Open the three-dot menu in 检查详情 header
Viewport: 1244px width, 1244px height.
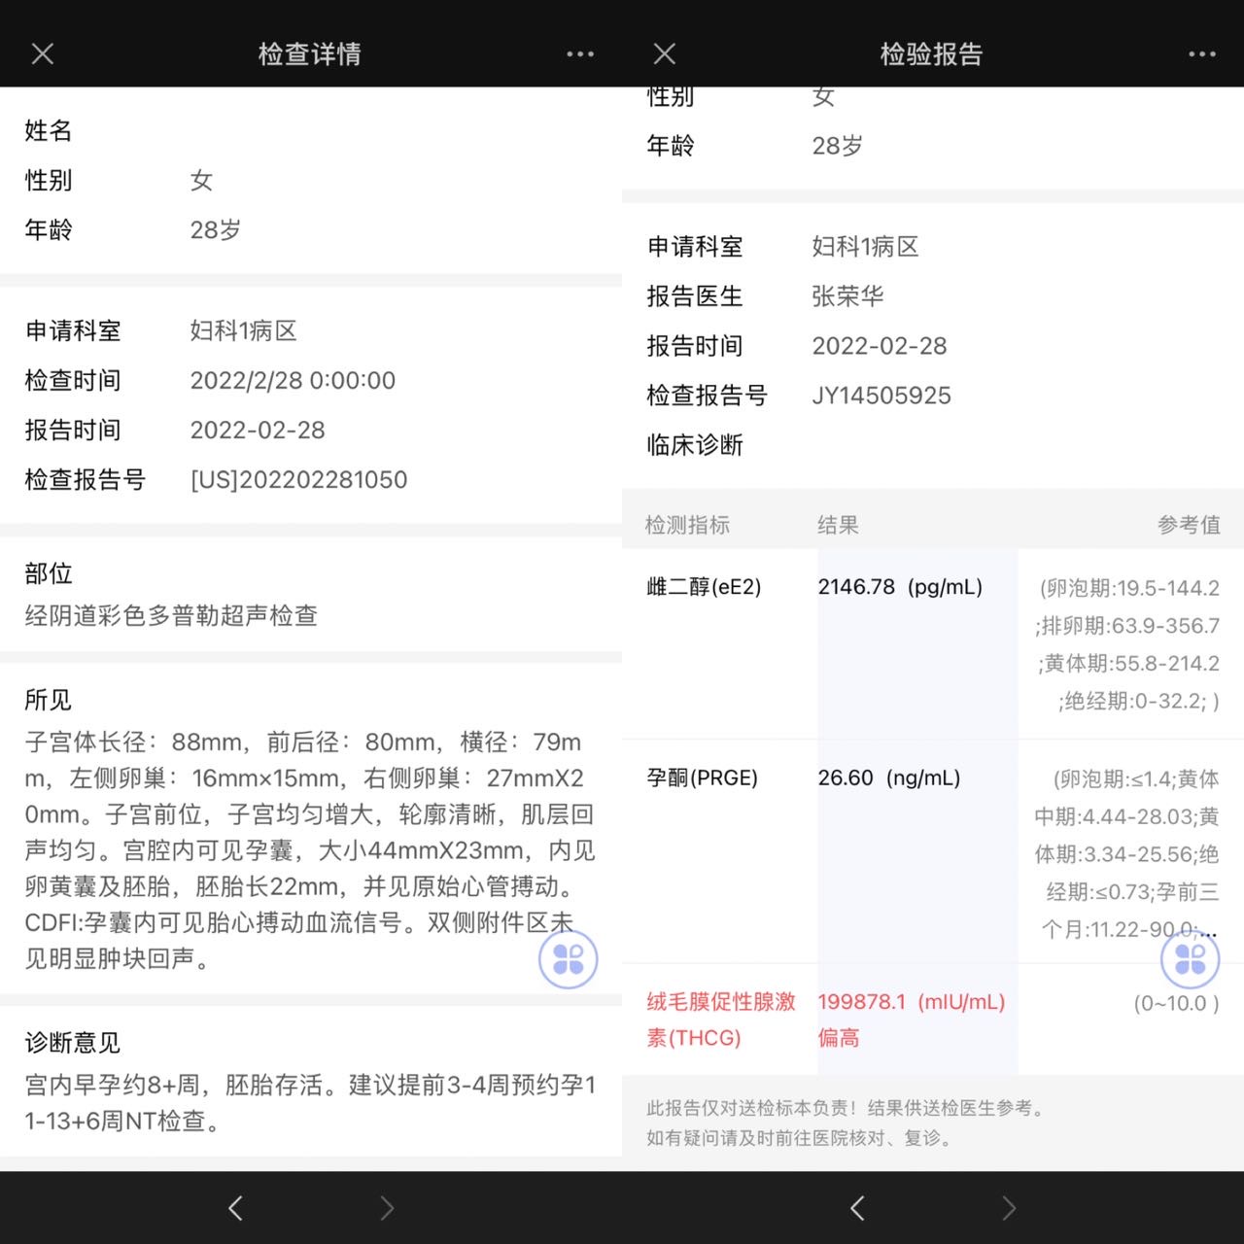click(580, 54)
